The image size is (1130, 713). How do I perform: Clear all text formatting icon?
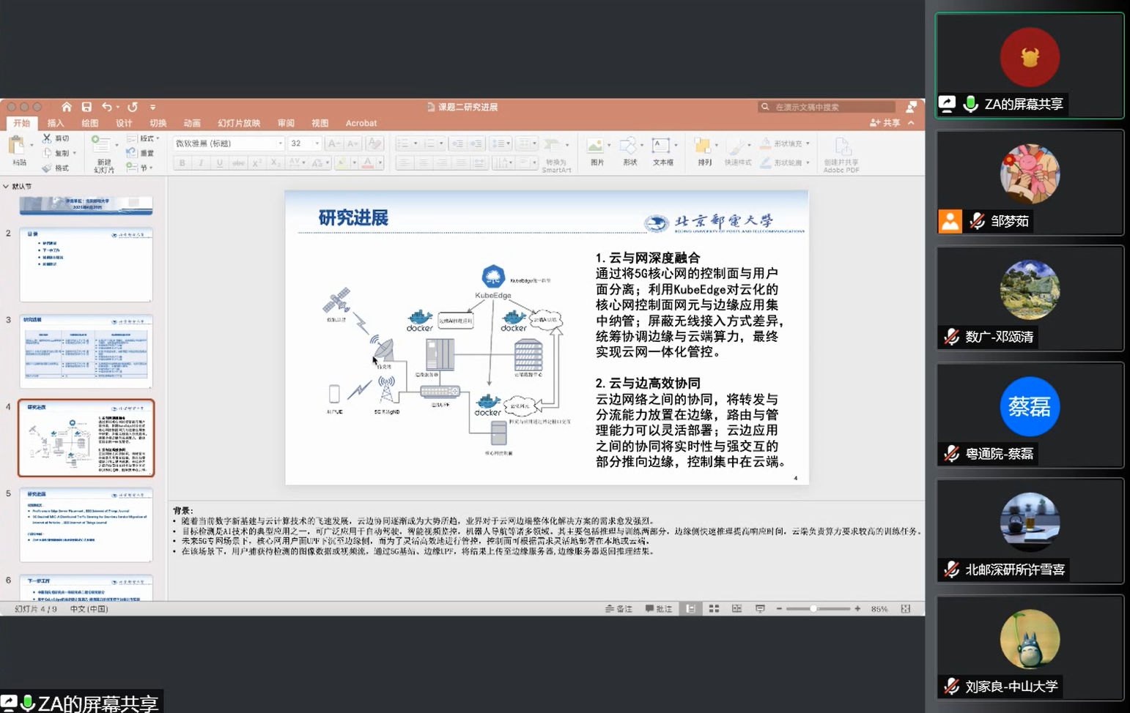pos(374,143)
